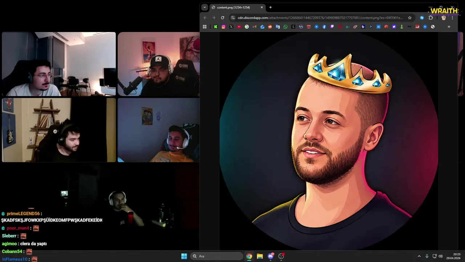Click the microphone tray icon
465x262 pixels.
427,256
